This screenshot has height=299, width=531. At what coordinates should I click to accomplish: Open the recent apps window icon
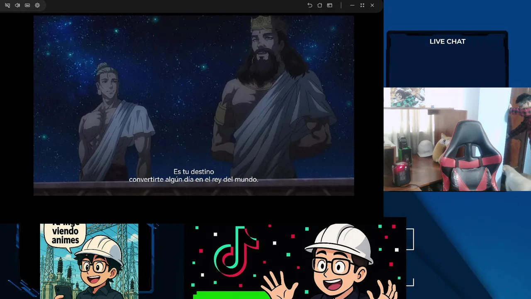pyautogui.click(x=329, y=5)
